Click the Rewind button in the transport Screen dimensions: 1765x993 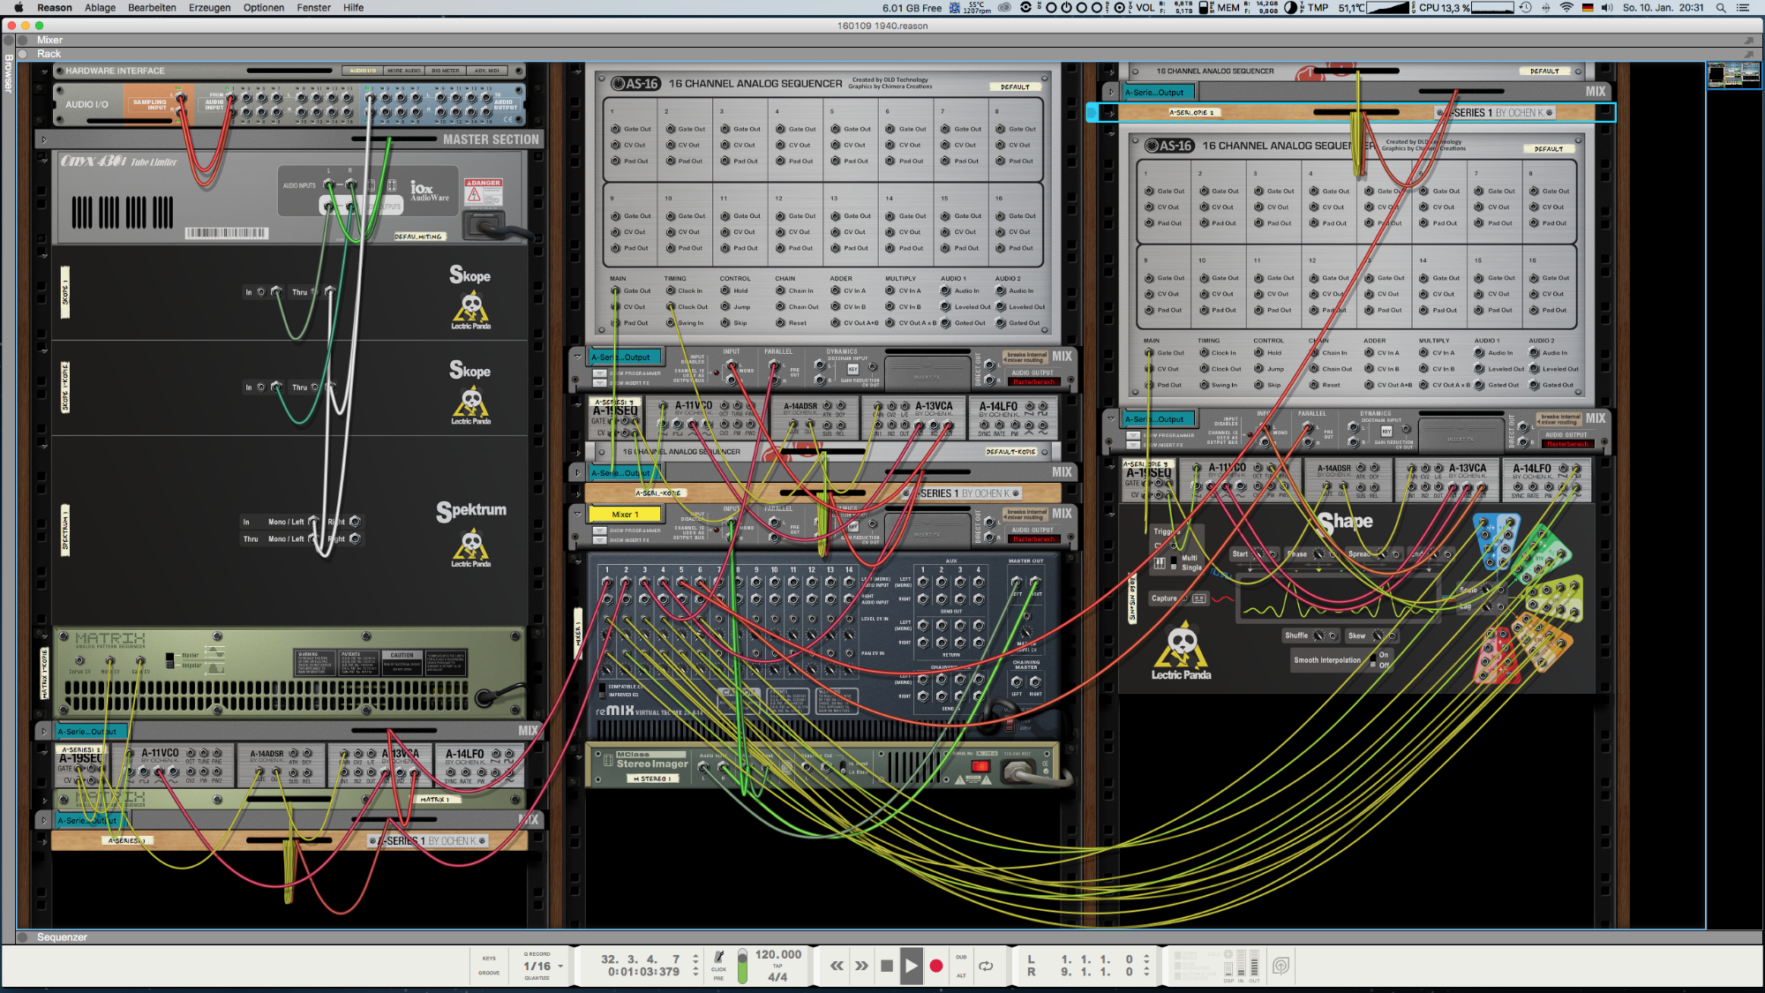coord(837,966)
